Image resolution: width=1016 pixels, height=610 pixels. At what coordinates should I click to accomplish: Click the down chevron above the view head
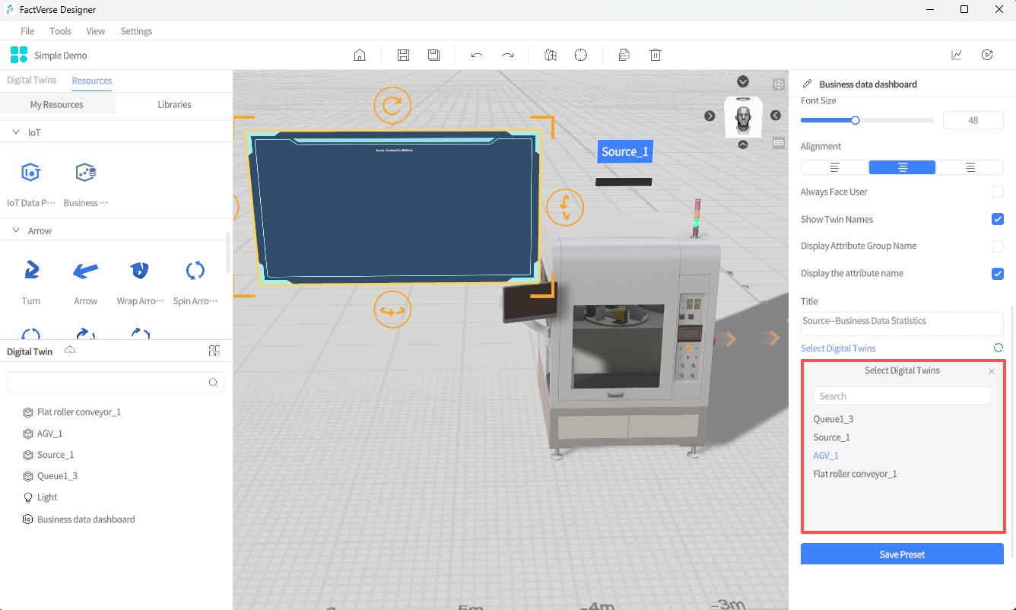[x=743, y=81]
